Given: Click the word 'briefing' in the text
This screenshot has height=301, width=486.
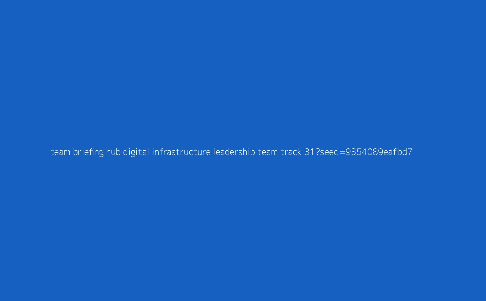Looking at the screenshot, I should [x=88, y=152].
